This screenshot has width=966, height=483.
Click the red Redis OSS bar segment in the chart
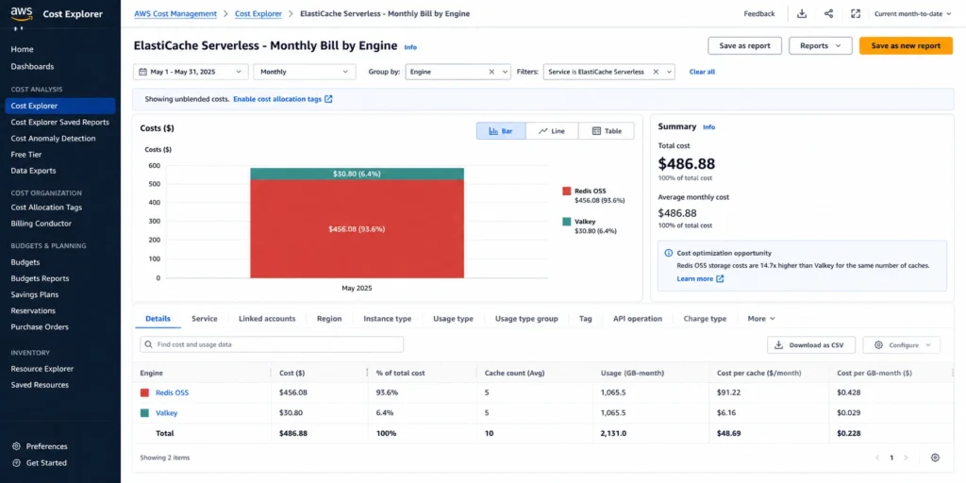(357, 228)
